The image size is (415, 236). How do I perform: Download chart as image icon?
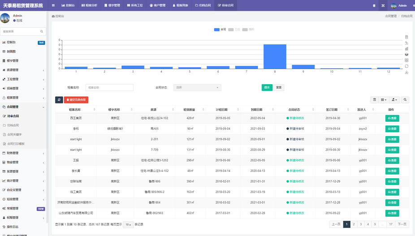click(406, 72)
